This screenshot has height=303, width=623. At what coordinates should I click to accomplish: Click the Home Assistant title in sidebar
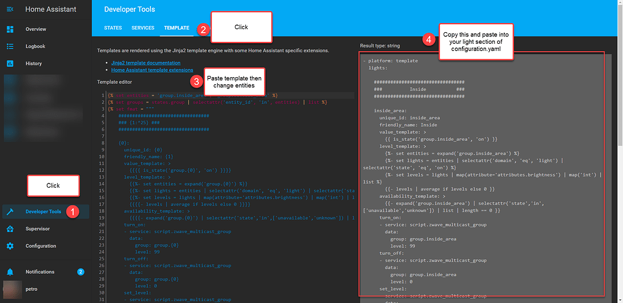click(50, 10)
